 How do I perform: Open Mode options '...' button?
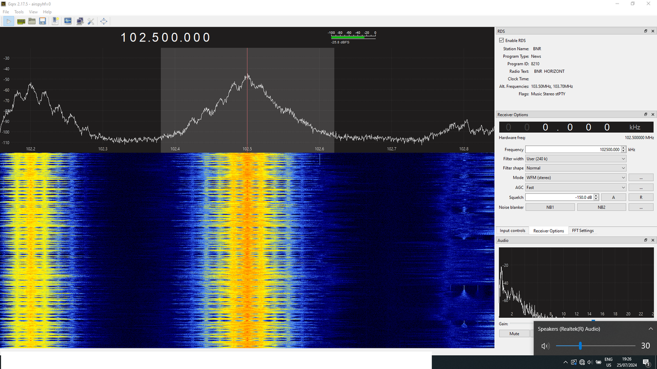click(x=641, y=178)
